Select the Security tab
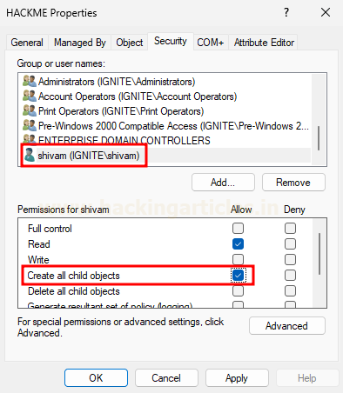The image size is (343, 393). 171,41
